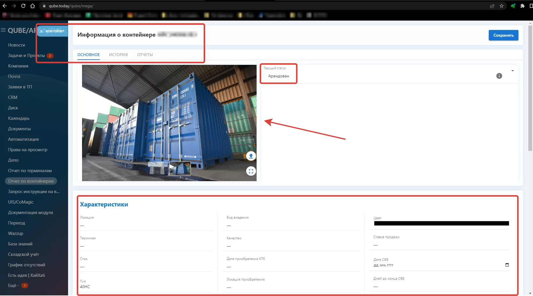Open Задачи и Проекты in sidebar
533x296 pixels.
tap(26, 56)
